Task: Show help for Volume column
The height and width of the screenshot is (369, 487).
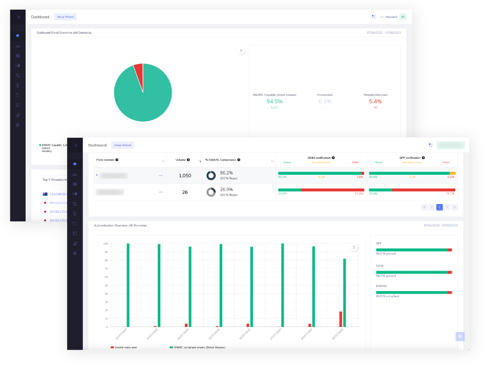Action: pos(188,160)
